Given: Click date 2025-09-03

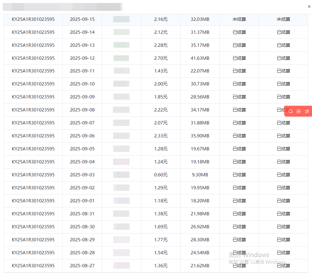Looking at the screenshot, I should [x=82, y=175].
